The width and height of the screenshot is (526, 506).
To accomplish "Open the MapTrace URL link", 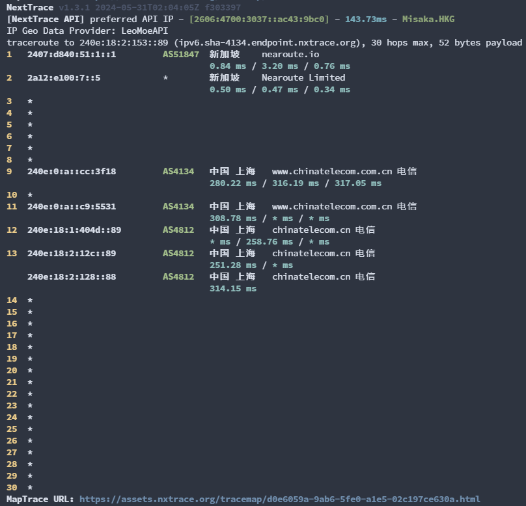I will click(279, 499).
